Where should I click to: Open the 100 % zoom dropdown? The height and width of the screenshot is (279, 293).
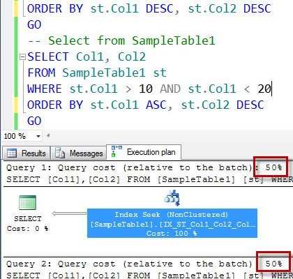click(38, 136)
